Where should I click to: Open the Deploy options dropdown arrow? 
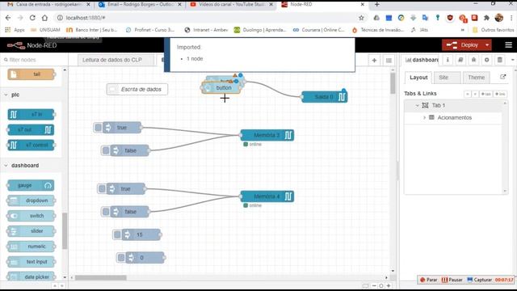pos(487,45)
